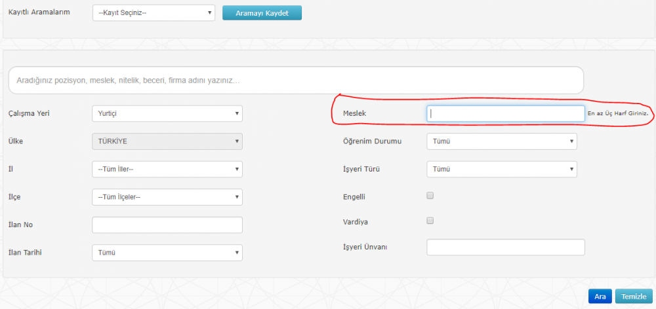Viewport: 656px width, 309px height.
Task: Expand the İlan Tarihi date dropdown
Action: click(167, 253)
